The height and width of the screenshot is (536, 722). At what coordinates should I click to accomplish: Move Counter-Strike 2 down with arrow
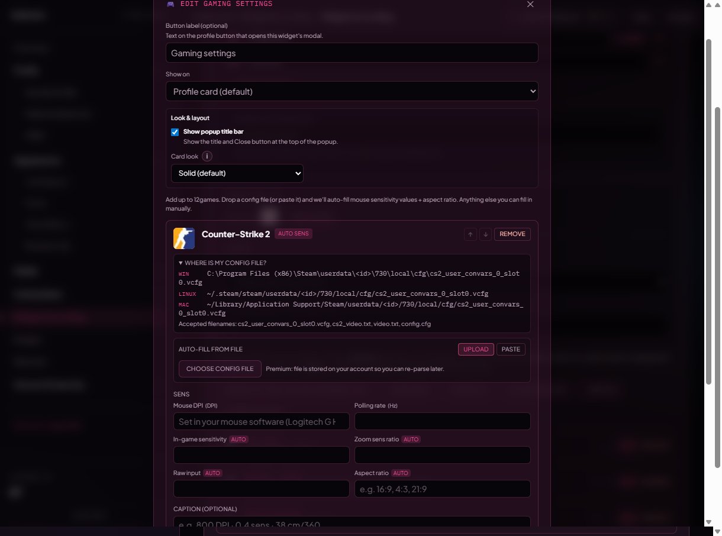click(x=485, y=234)
